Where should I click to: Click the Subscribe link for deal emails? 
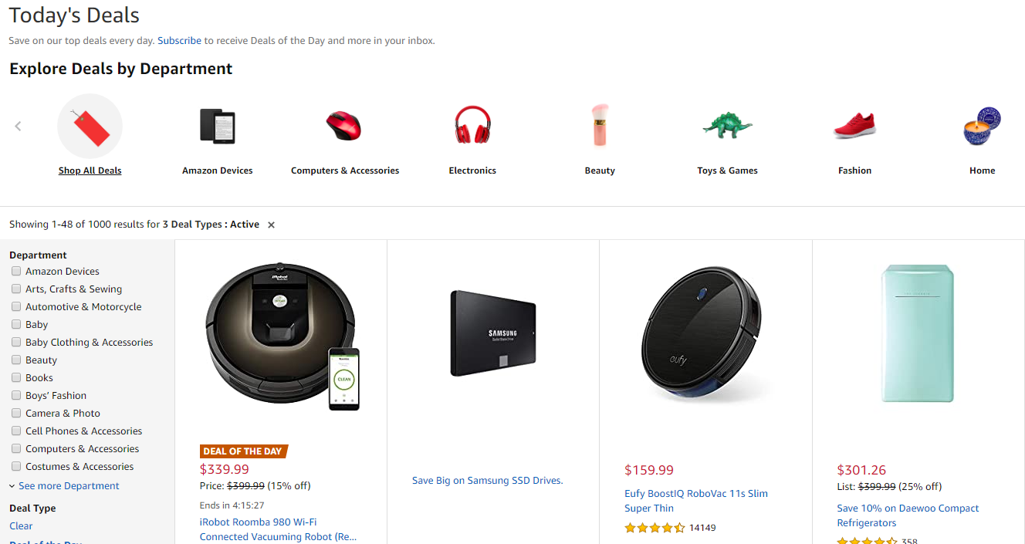(x=179, y=41)
